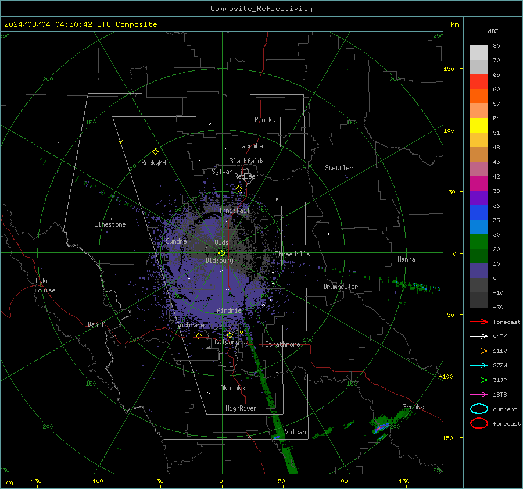Click the Olds label
Screen dimensions: 523x489
click(x=221, y=242)
